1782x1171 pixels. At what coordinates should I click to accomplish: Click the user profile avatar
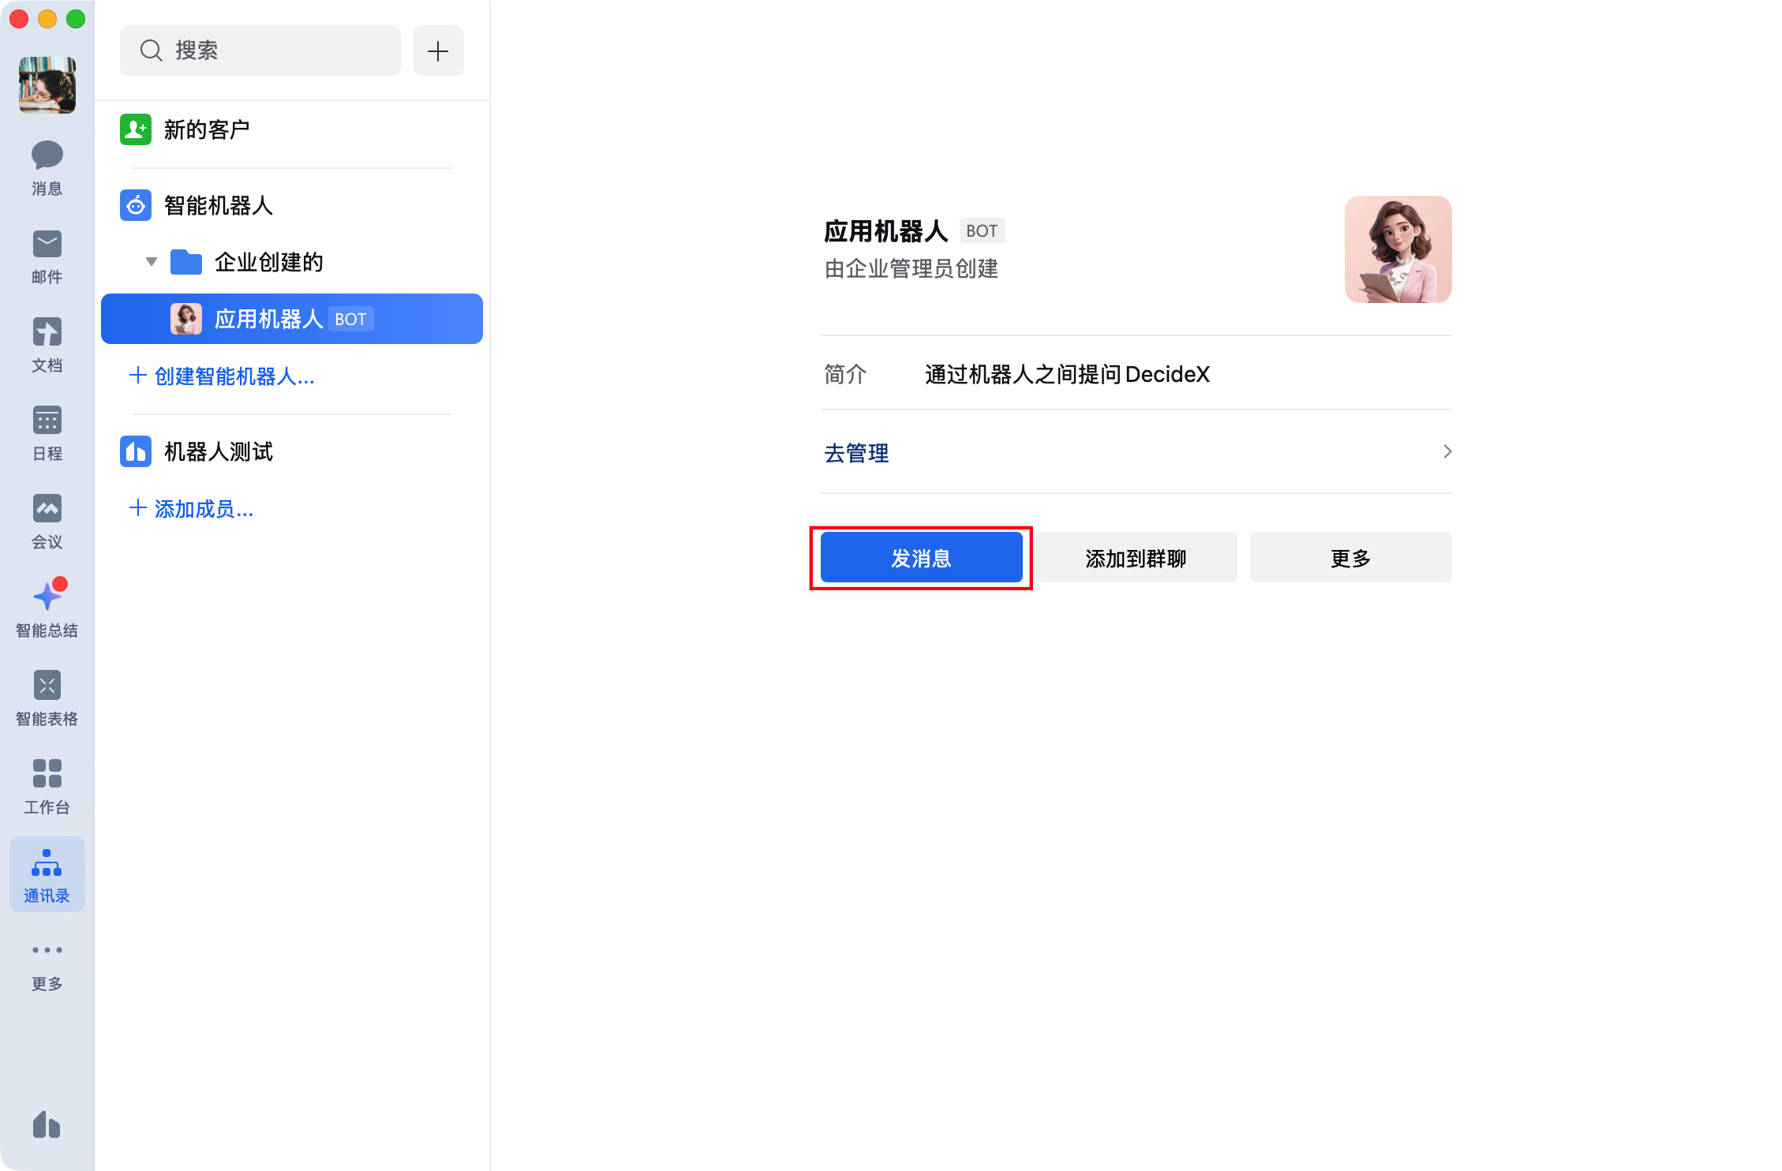point(47,85)
